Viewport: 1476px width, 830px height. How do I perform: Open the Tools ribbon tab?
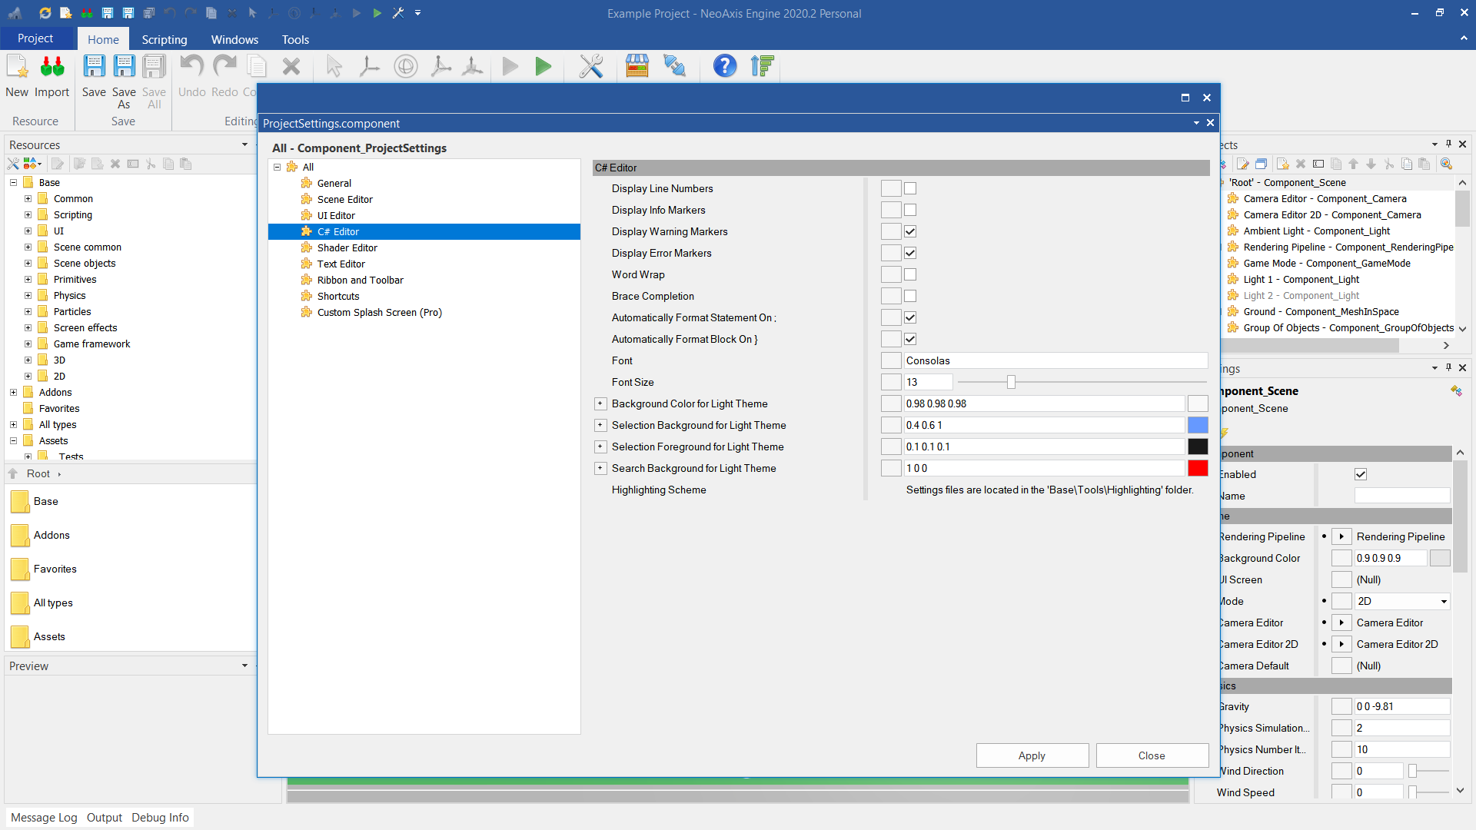click(x=294, y=39)
